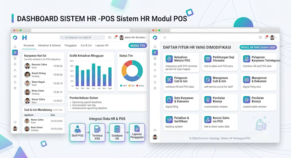Select highlighted dashboard icon in right sidebar

click(x=155, y=52)
